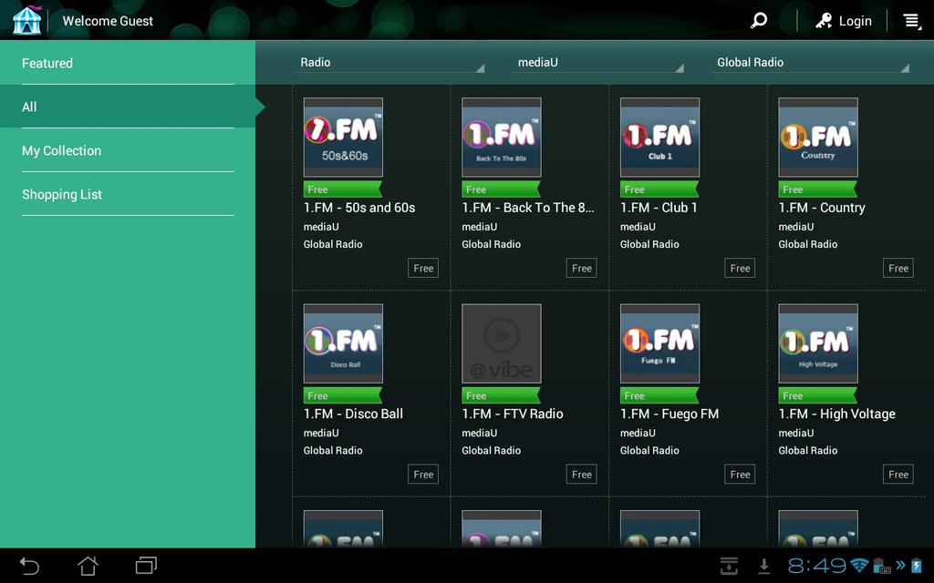Tap Free button for Back To The 80s

[x=582, y=269]
